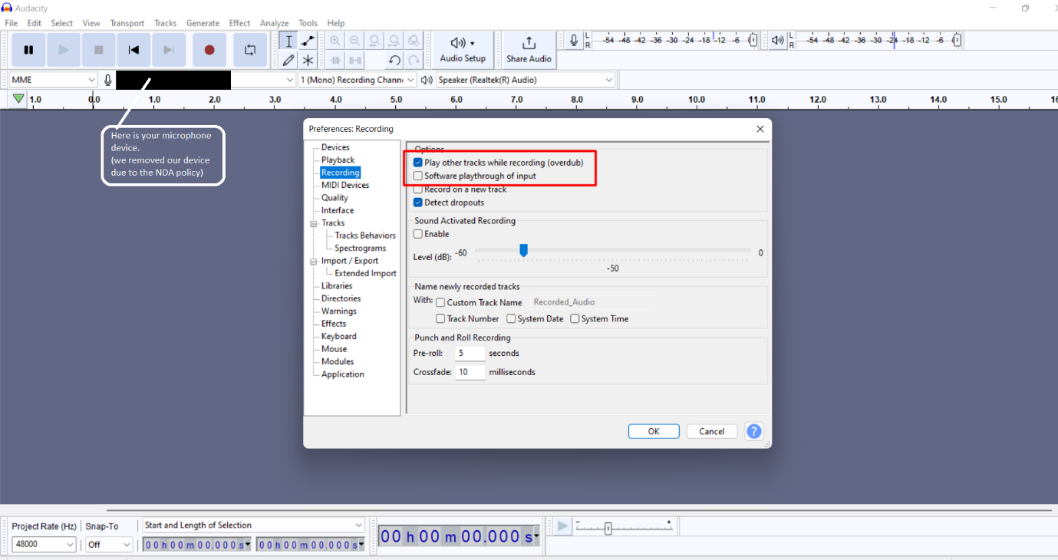Click Silence audio selection icon
This screenshot has height=560, width=1058.
coord(354,60)
